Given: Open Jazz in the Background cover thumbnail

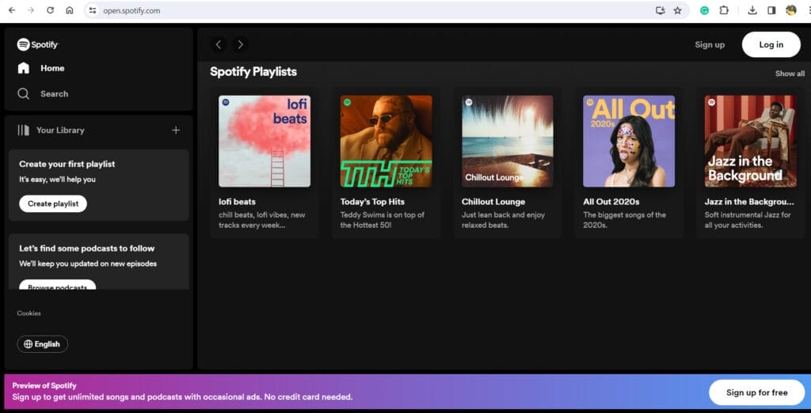Looking at the screenshot, I should coord(751,141).
